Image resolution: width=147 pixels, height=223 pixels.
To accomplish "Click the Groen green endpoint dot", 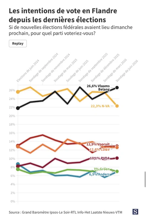I will click(x=117, y=172).
